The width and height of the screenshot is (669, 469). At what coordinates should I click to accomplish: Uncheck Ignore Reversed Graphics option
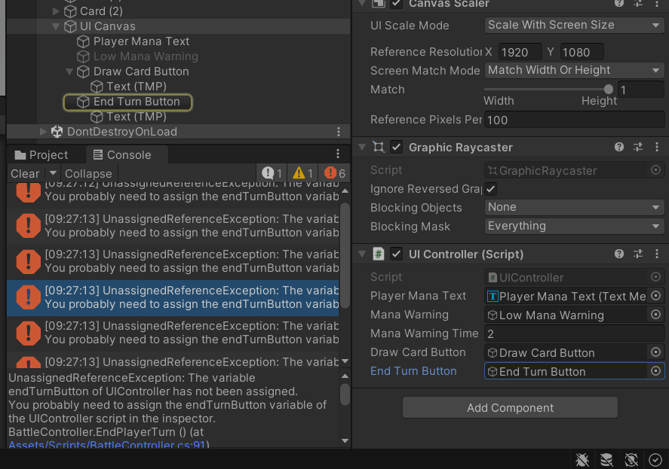pyautogui.click(x=491, y=189)
